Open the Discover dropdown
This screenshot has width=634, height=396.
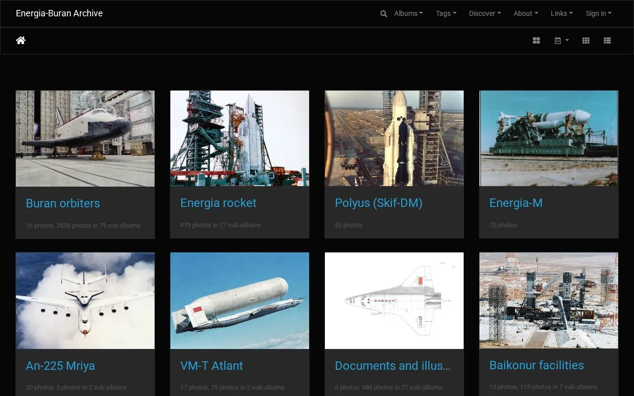pos(485,13)
